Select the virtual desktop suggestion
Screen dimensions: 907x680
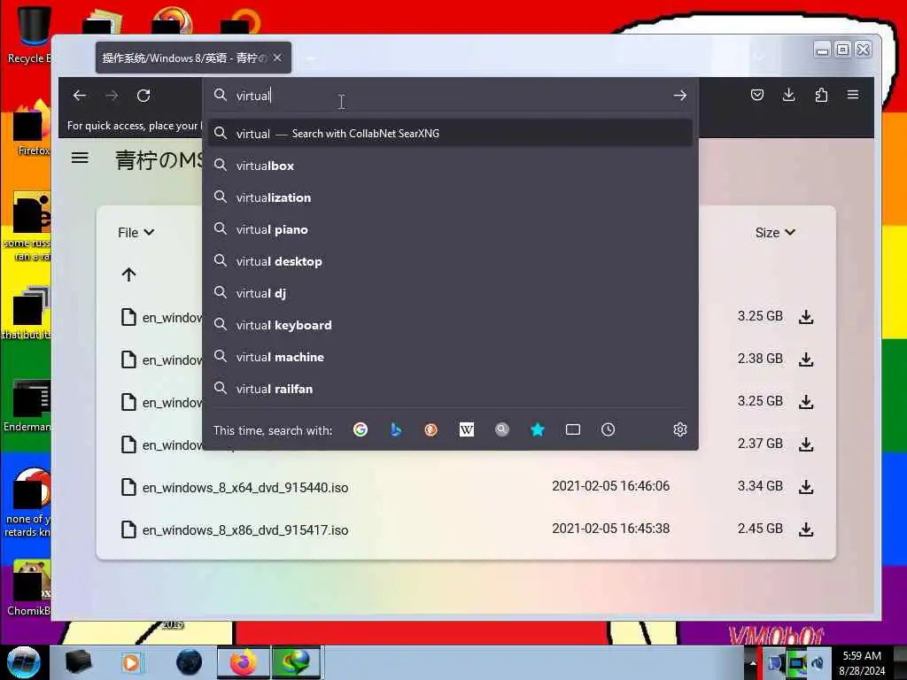point(451,261)
